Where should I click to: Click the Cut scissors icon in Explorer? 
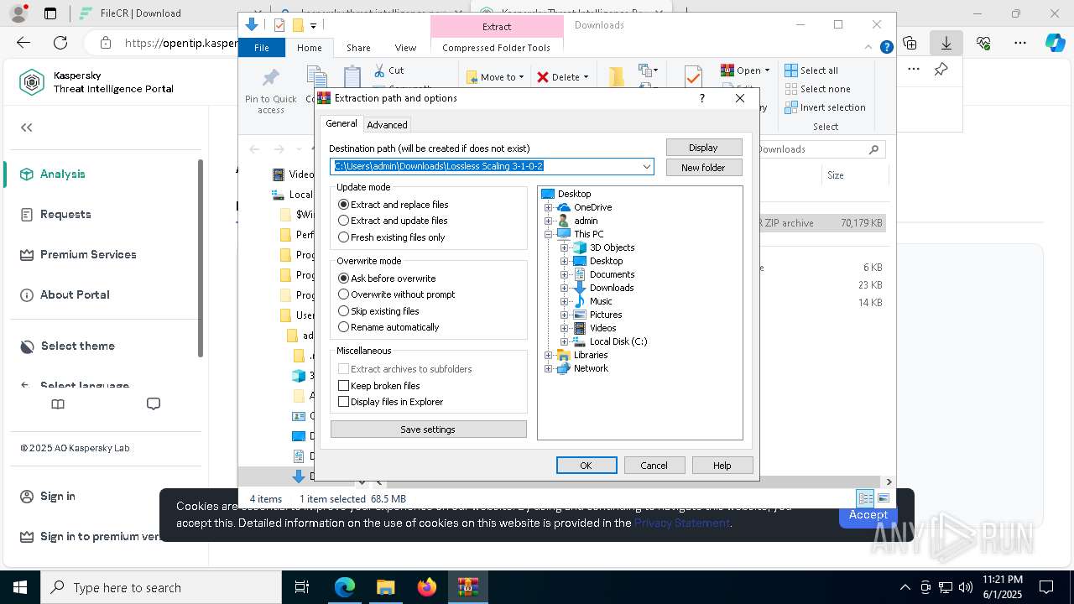(x=379, y=70)
